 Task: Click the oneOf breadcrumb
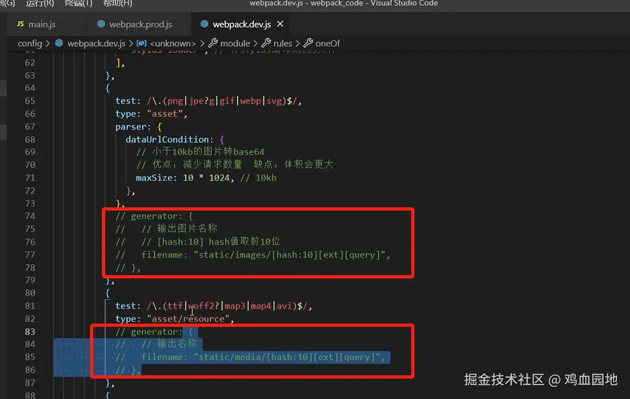click(328, 44)
